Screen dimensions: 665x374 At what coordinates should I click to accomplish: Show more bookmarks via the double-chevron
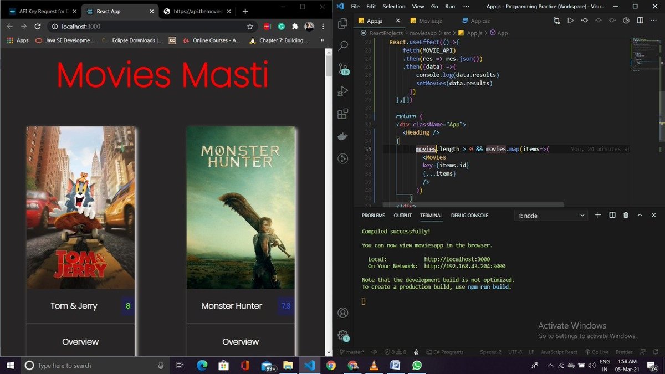pyautogui.click(x=323, y=40)
